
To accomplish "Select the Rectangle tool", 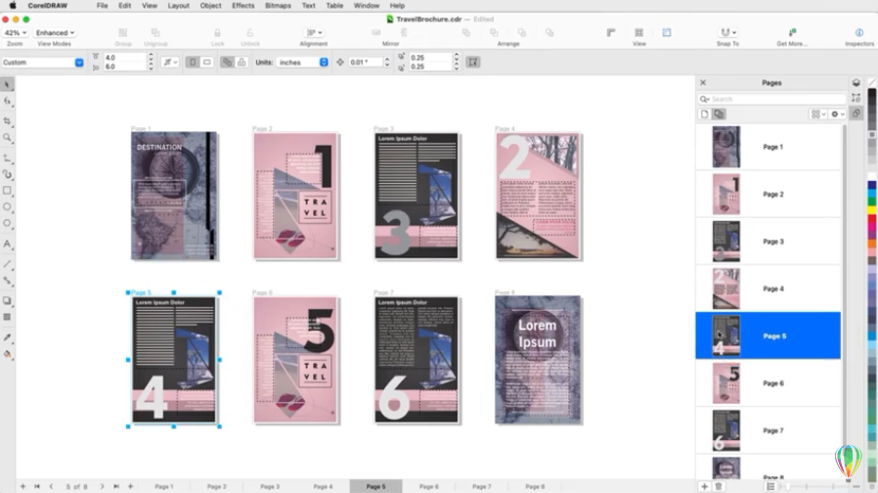I will click(x=7, y=191).
